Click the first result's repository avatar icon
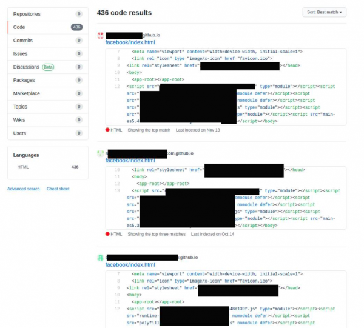 coord(101,36)
